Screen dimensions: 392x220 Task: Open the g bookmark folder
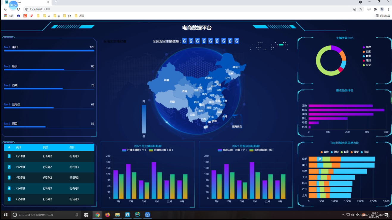pyautogui.click(x=57, y=16)
